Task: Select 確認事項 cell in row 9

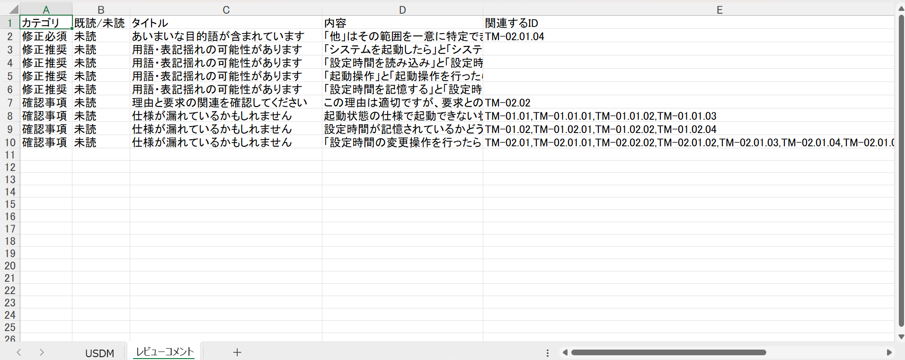Action: click(46, 129)
